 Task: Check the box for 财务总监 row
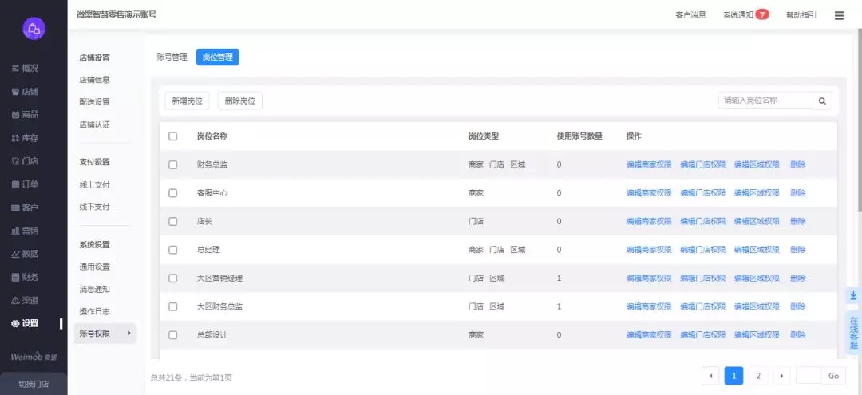[173, 165]
